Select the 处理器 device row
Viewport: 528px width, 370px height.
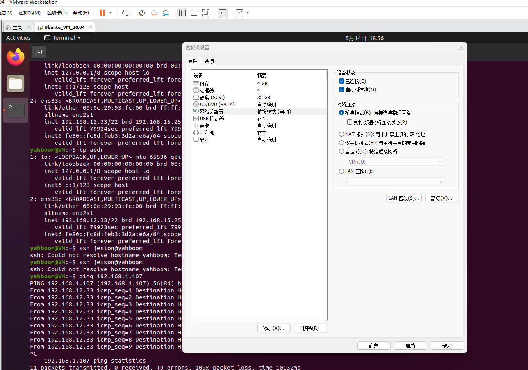click(259, 91)
